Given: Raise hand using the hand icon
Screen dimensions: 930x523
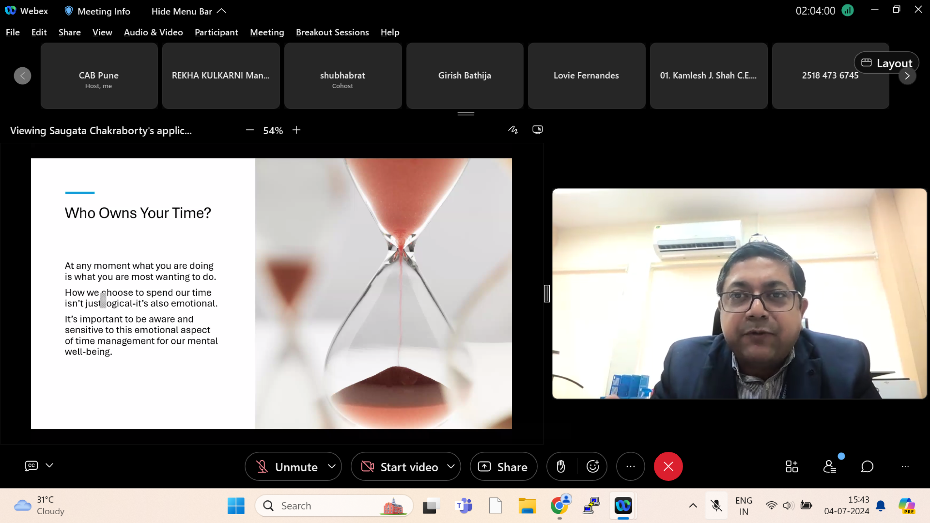Looking at the screenshot, I should pyautogui.click(x=561, y=466).
